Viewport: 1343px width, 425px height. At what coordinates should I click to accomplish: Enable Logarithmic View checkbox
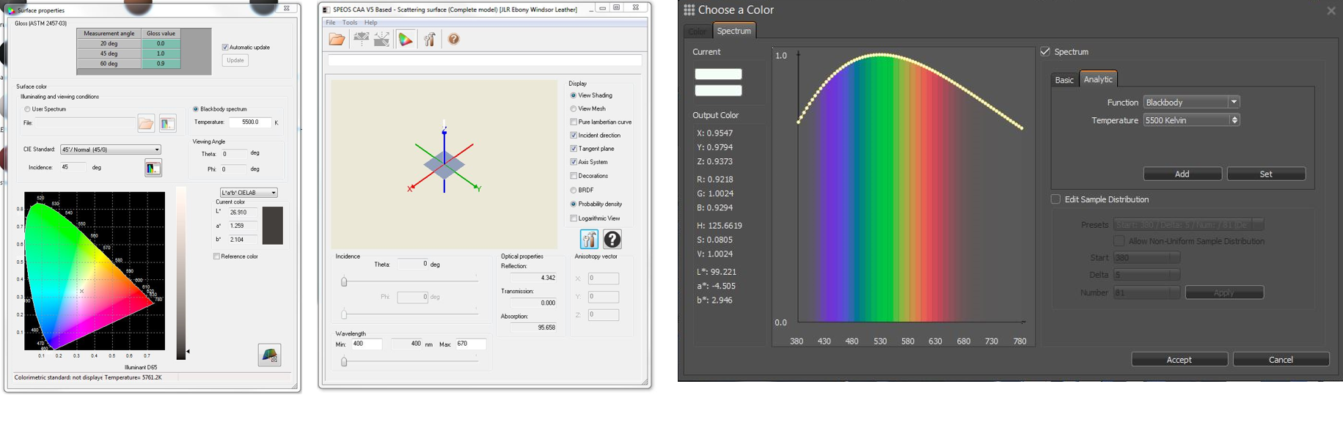(574, 218)
